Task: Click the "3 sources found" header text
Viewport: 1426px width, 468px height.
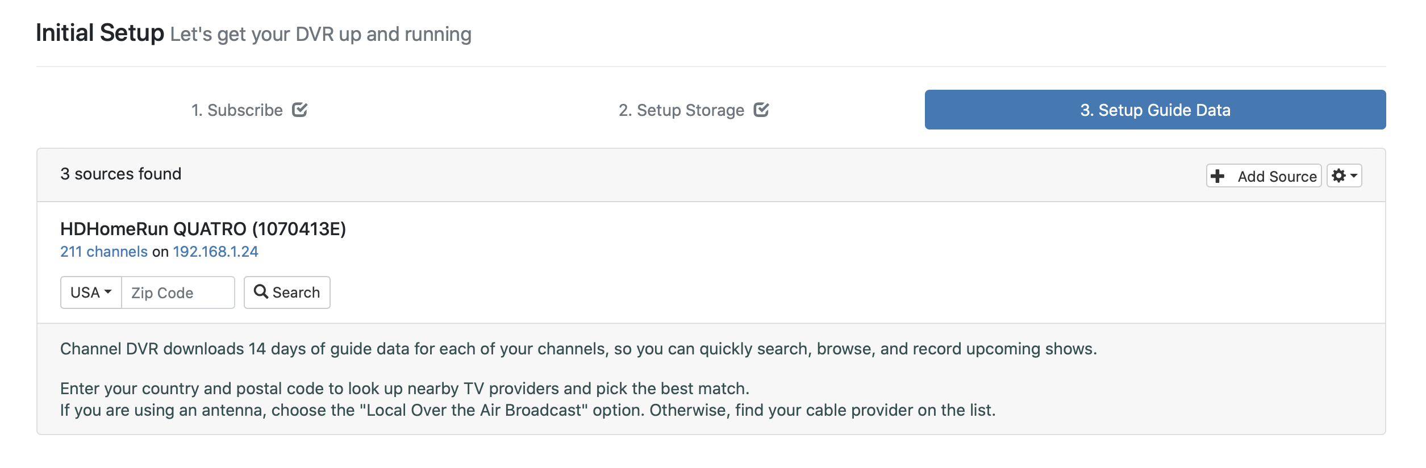Action: pyautogui.click(x=120, y=174)
